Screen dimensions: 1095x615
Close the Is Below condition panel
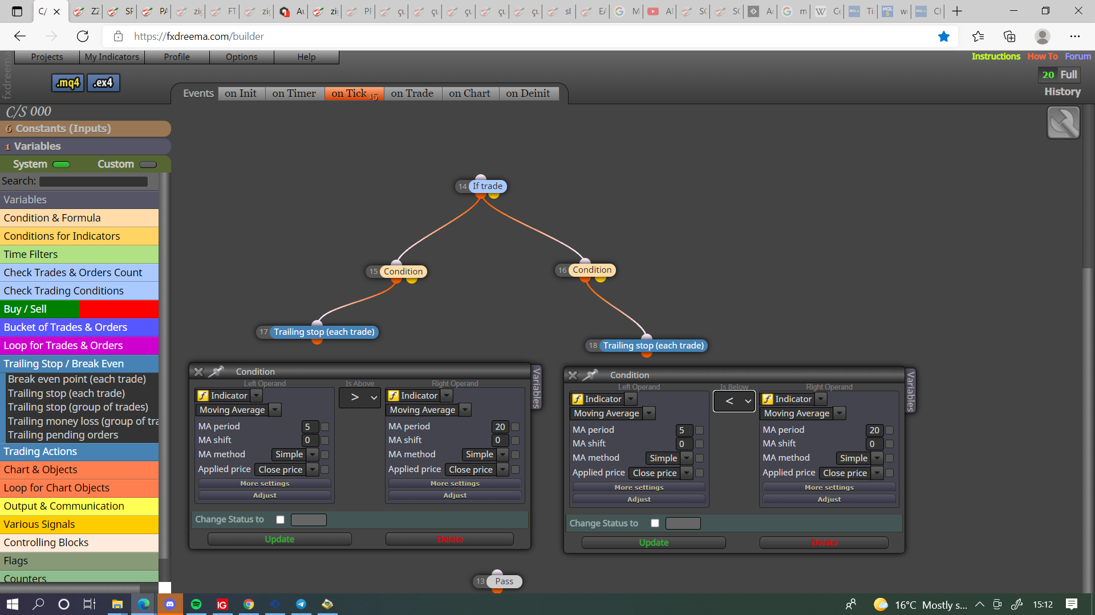click(573, 375)
